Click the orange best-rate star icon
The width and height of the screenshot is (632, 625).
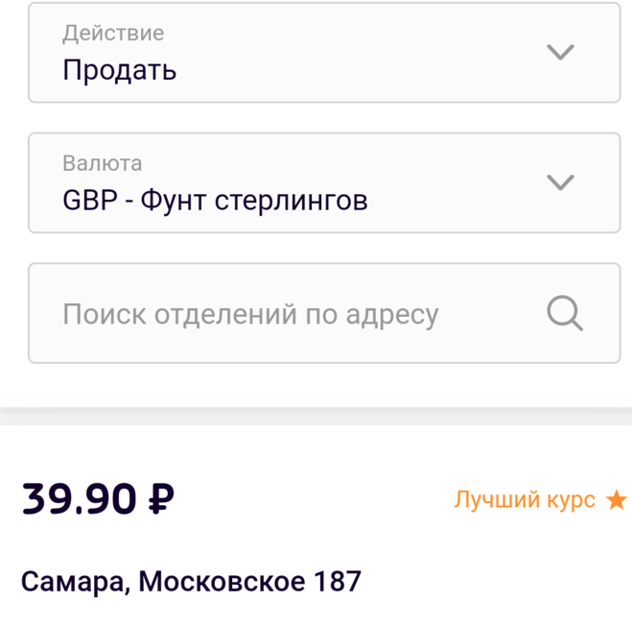(617, 500)
